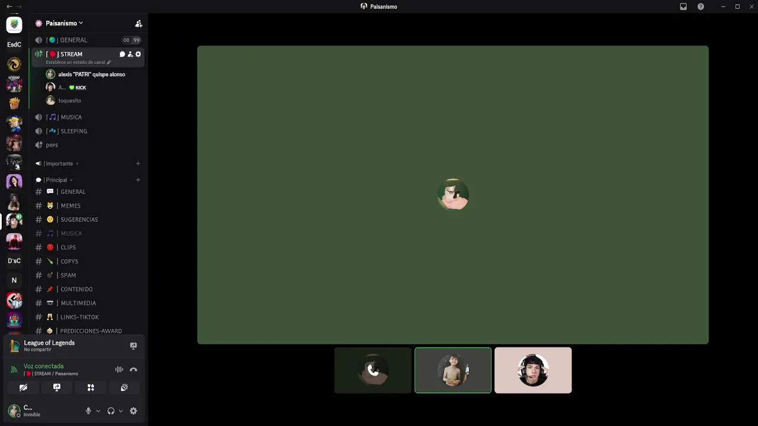Join the SLEEPING voice channel

88,131
